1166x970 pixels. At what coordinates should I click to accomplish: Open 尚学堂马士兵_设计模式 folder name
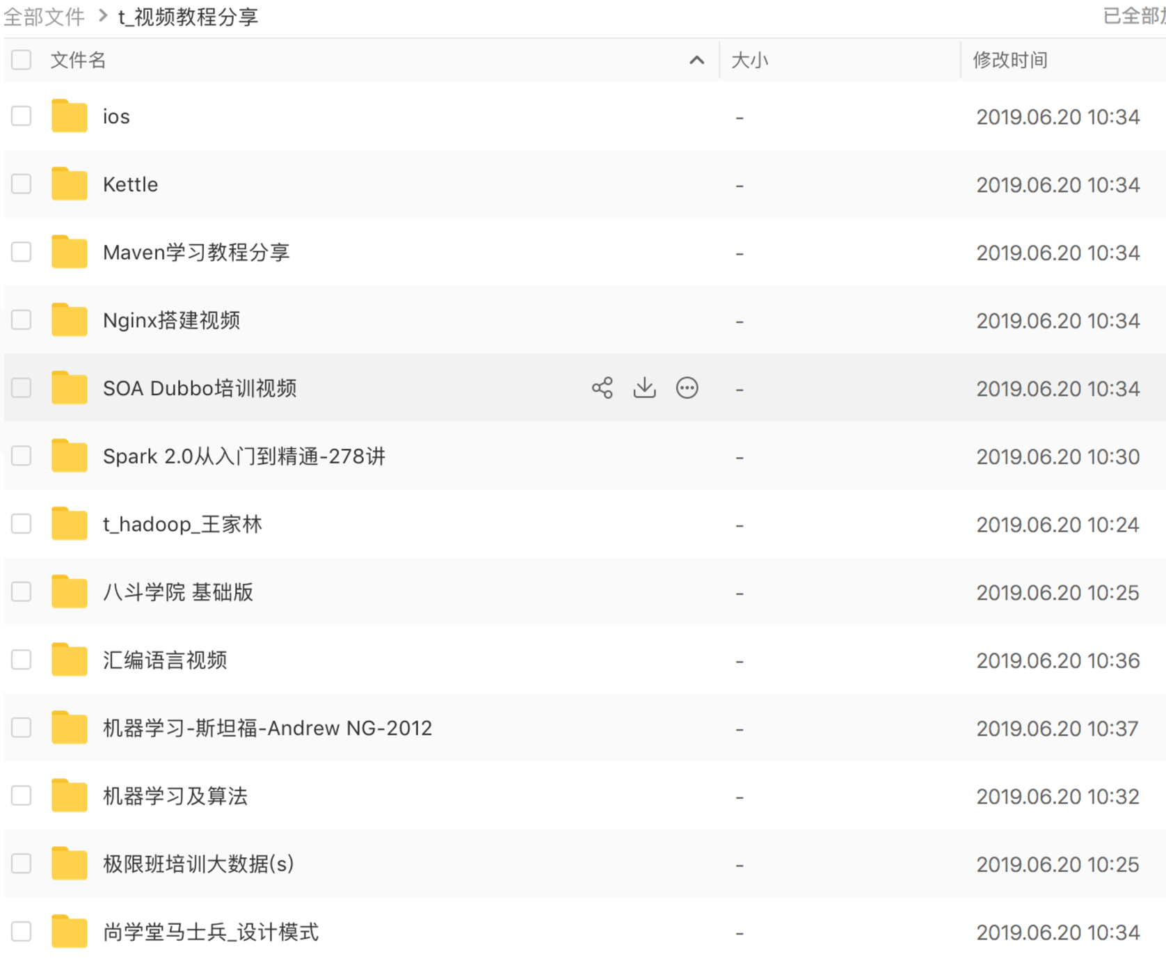pos(211,932)
